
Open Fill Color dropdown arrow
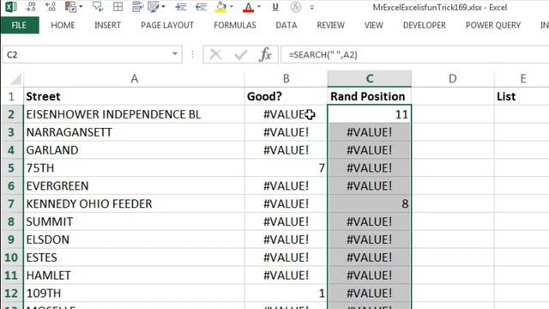(x=232, y=7)
